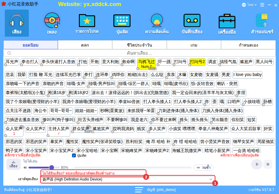Play the selected sound
279x194 pixels.
[x=257, y=164]
